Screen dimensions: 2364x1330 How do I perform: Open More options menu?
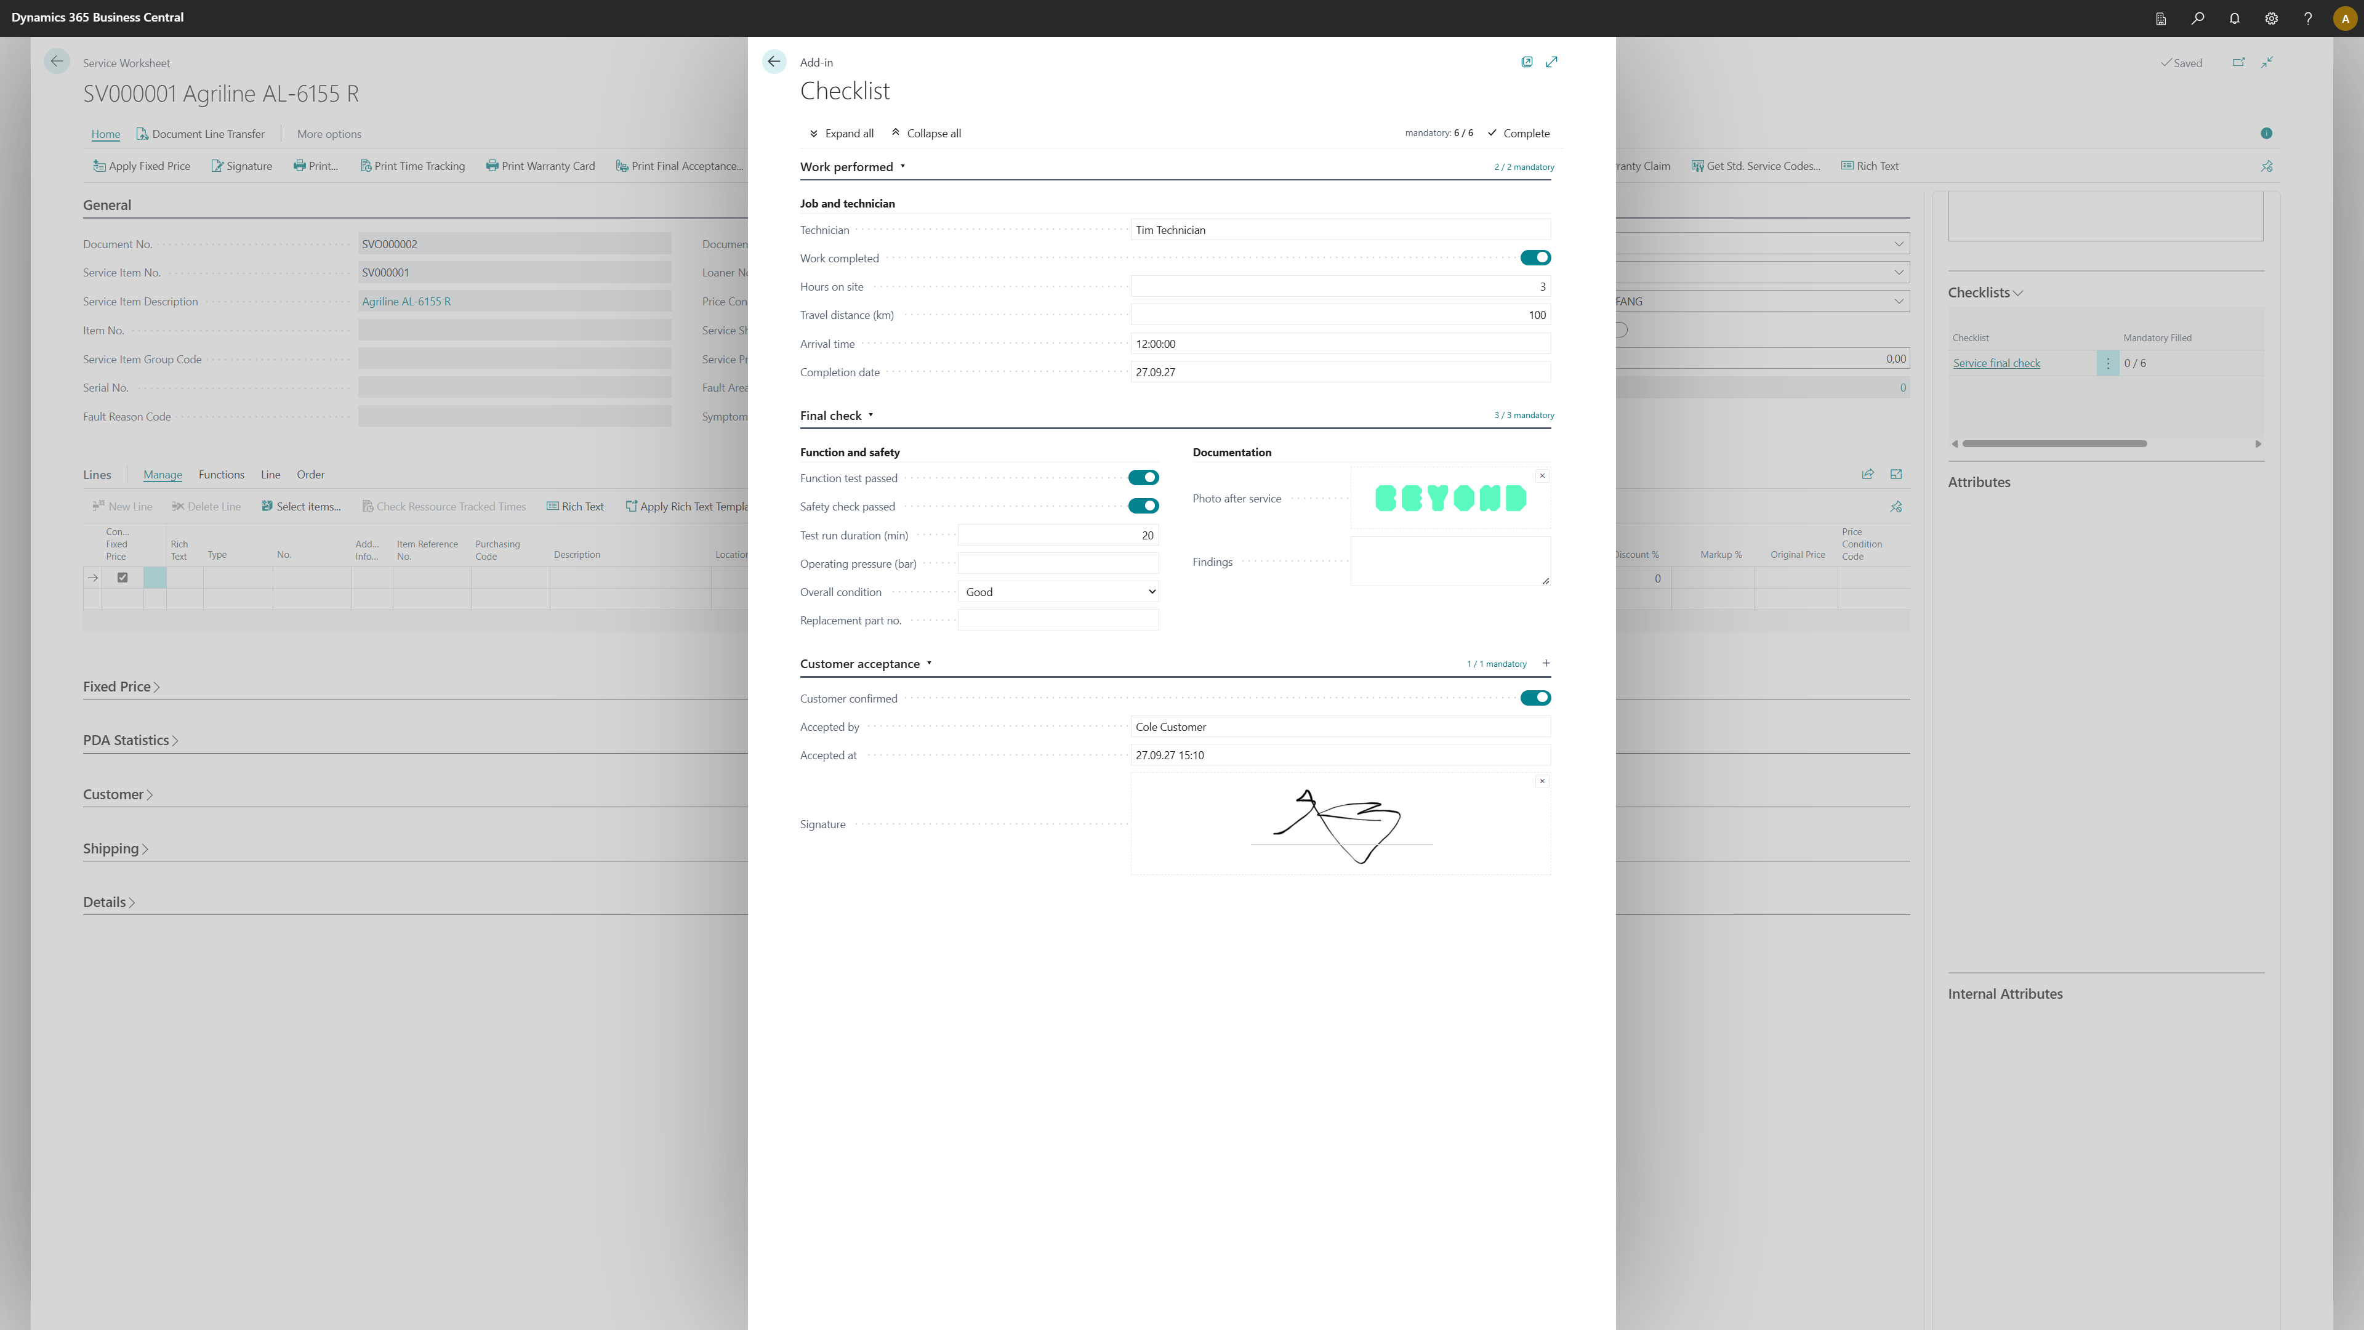pos(329,134)
